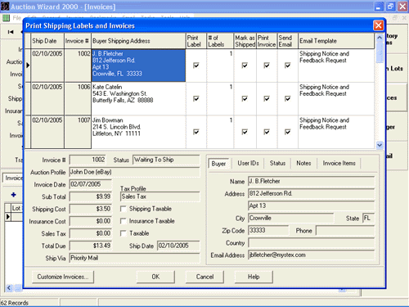Click the Email Template column header
The image size is (409, 307).
click(336, 41)
